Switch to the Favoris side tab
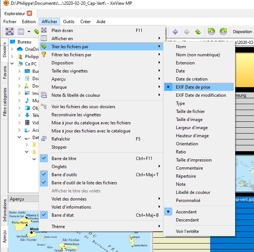 tap(5, 72)
